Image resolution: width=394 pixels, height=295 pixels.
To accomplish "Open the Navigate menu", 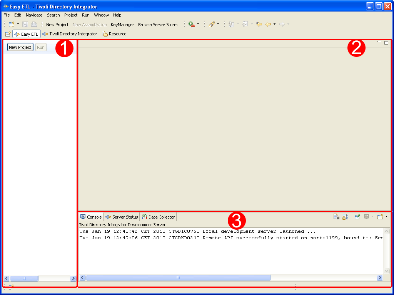I will 34,15.
